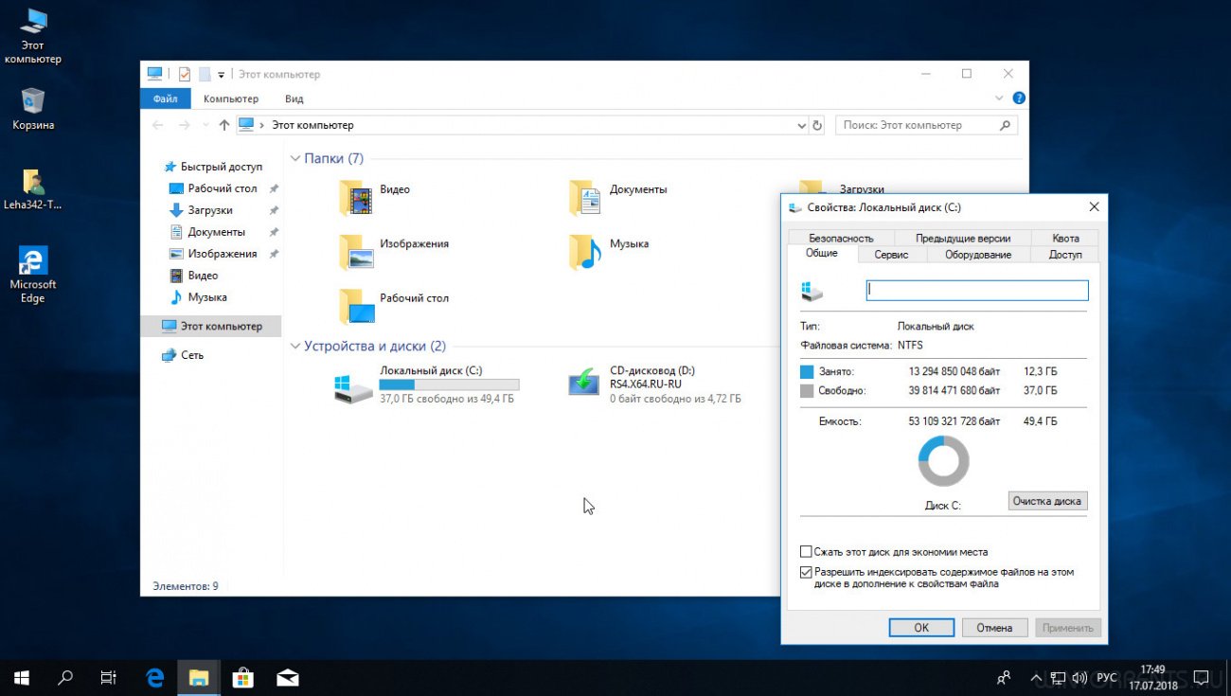Image resolution: width=1231 pixels, height=696 pixels.
Task: Click the Отмена button
Action: coord(995,627)
